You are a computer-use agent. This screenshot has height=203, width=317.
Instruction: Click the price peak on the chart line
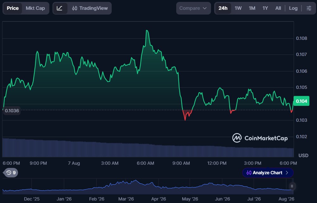point(147,31)
